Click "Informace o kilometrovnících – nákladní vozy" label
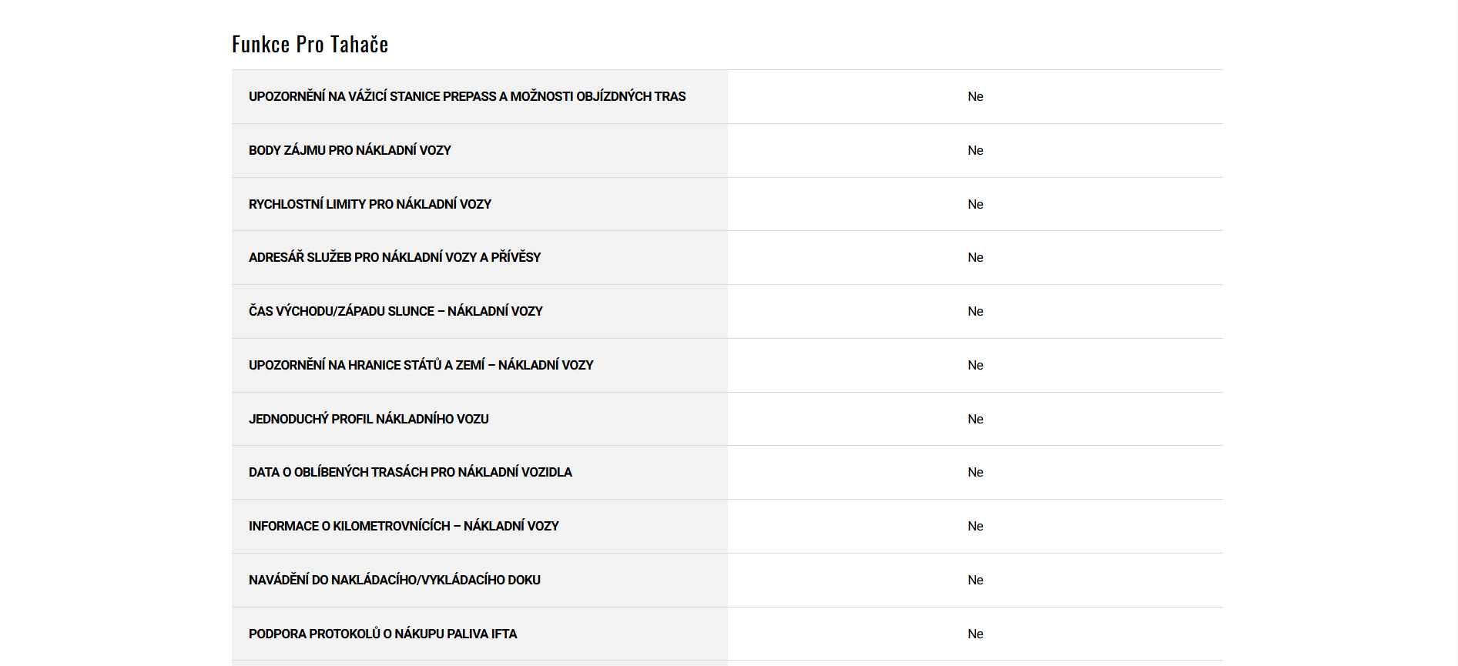 pyautogui.click(x=404, y=526)
